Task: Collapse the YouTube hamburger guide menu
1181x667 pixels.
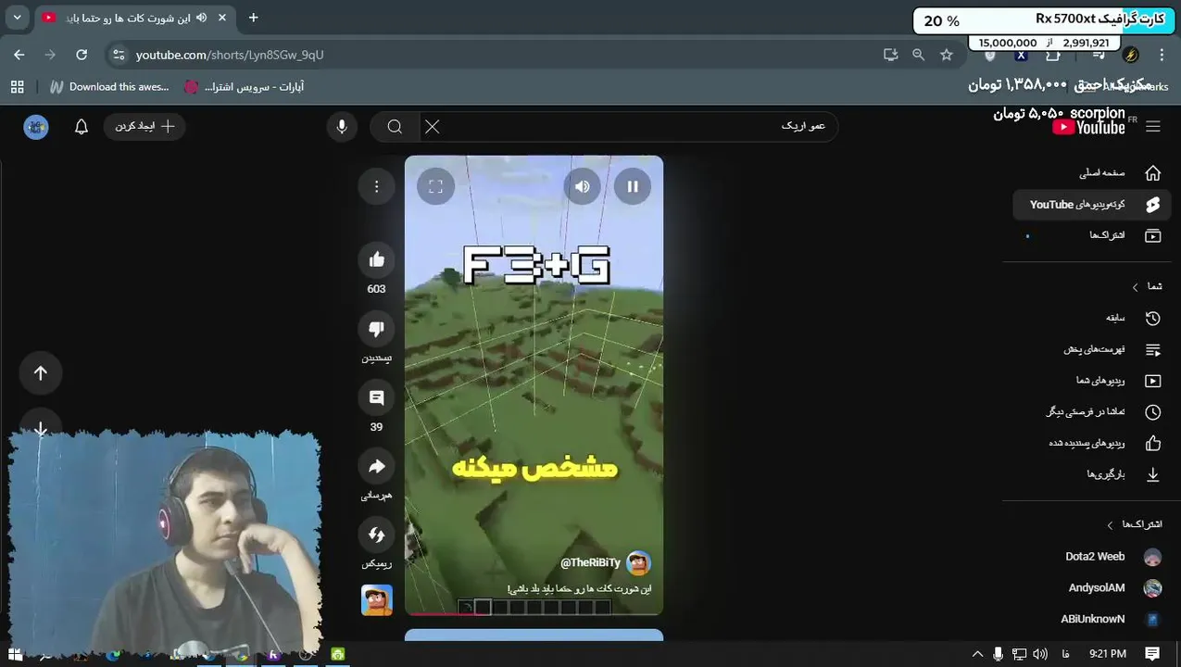Action: [x=1153, y=127]
